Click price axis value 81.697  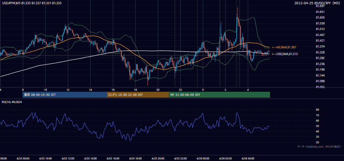320,6
